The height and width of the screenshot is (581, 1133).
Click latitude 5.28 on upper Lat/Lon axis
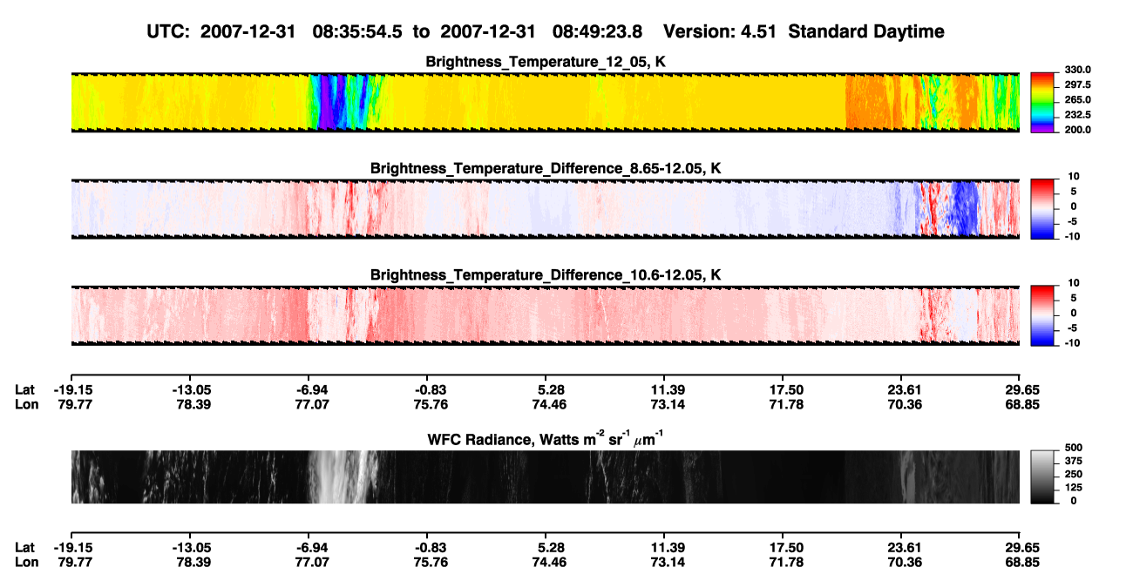pos(546,390)
